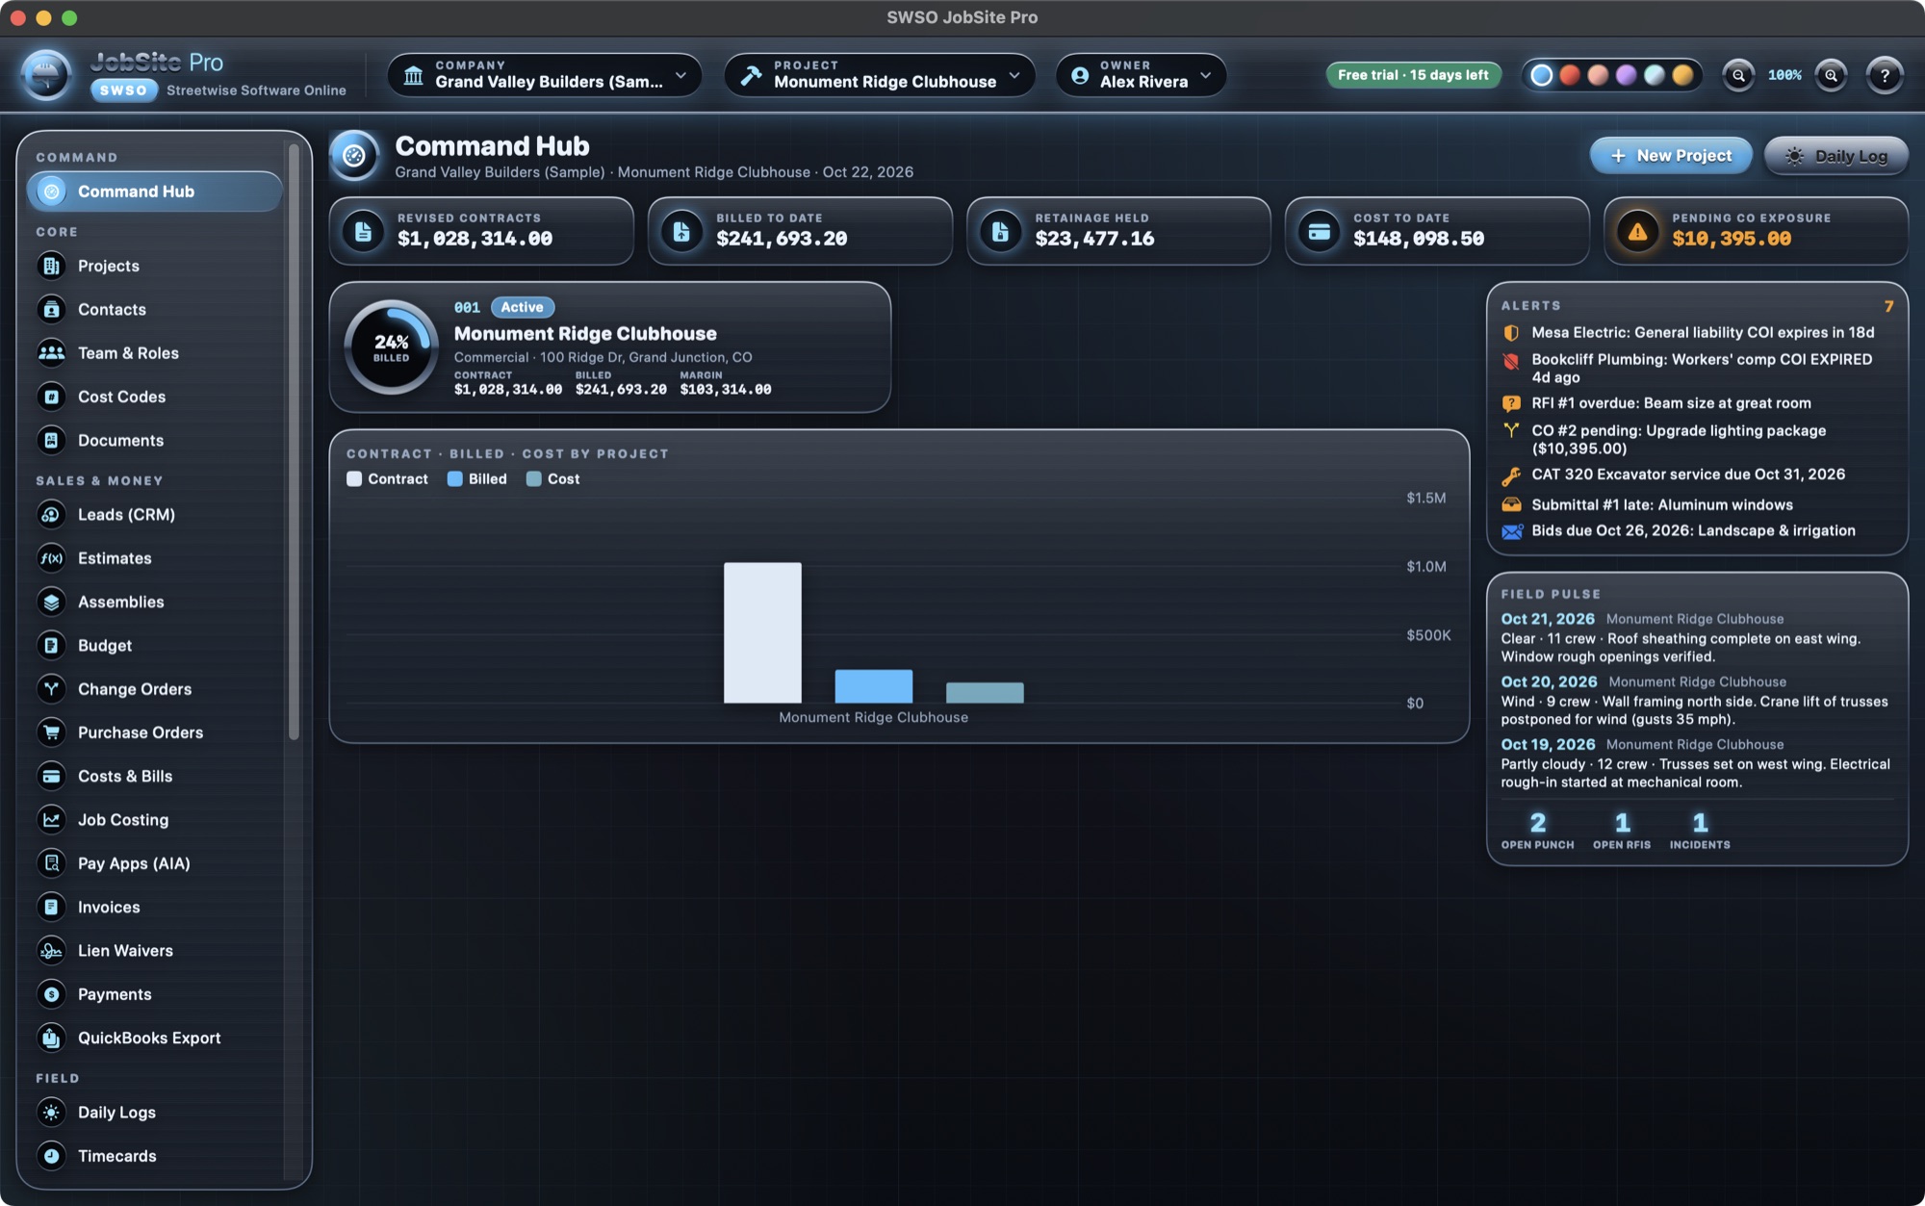Open the Purchase Orders cart icon

pyautogui.click(x=51, y=732)
